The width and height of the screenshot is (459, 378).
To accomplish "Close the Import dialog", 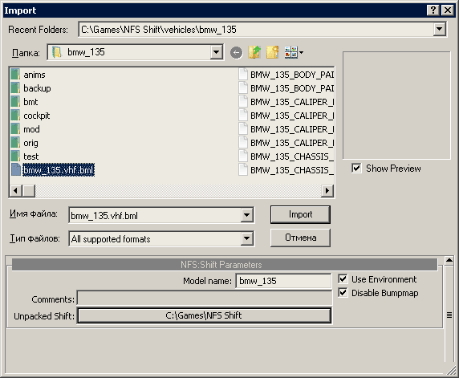I will coord(448,10).
